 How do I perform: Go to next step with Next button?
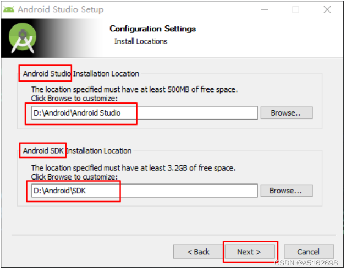[250, 253]
